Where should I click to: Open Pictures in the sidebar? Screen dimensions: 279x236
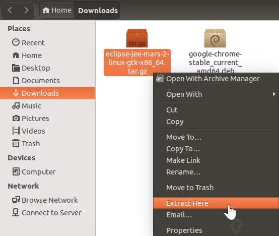47,119
